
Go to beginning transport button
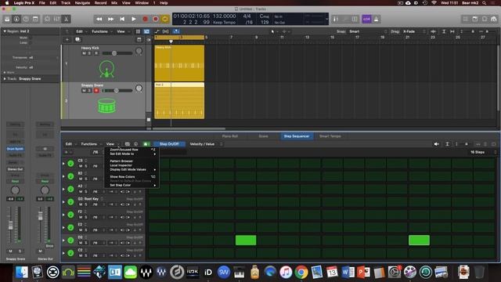point(122,19)
